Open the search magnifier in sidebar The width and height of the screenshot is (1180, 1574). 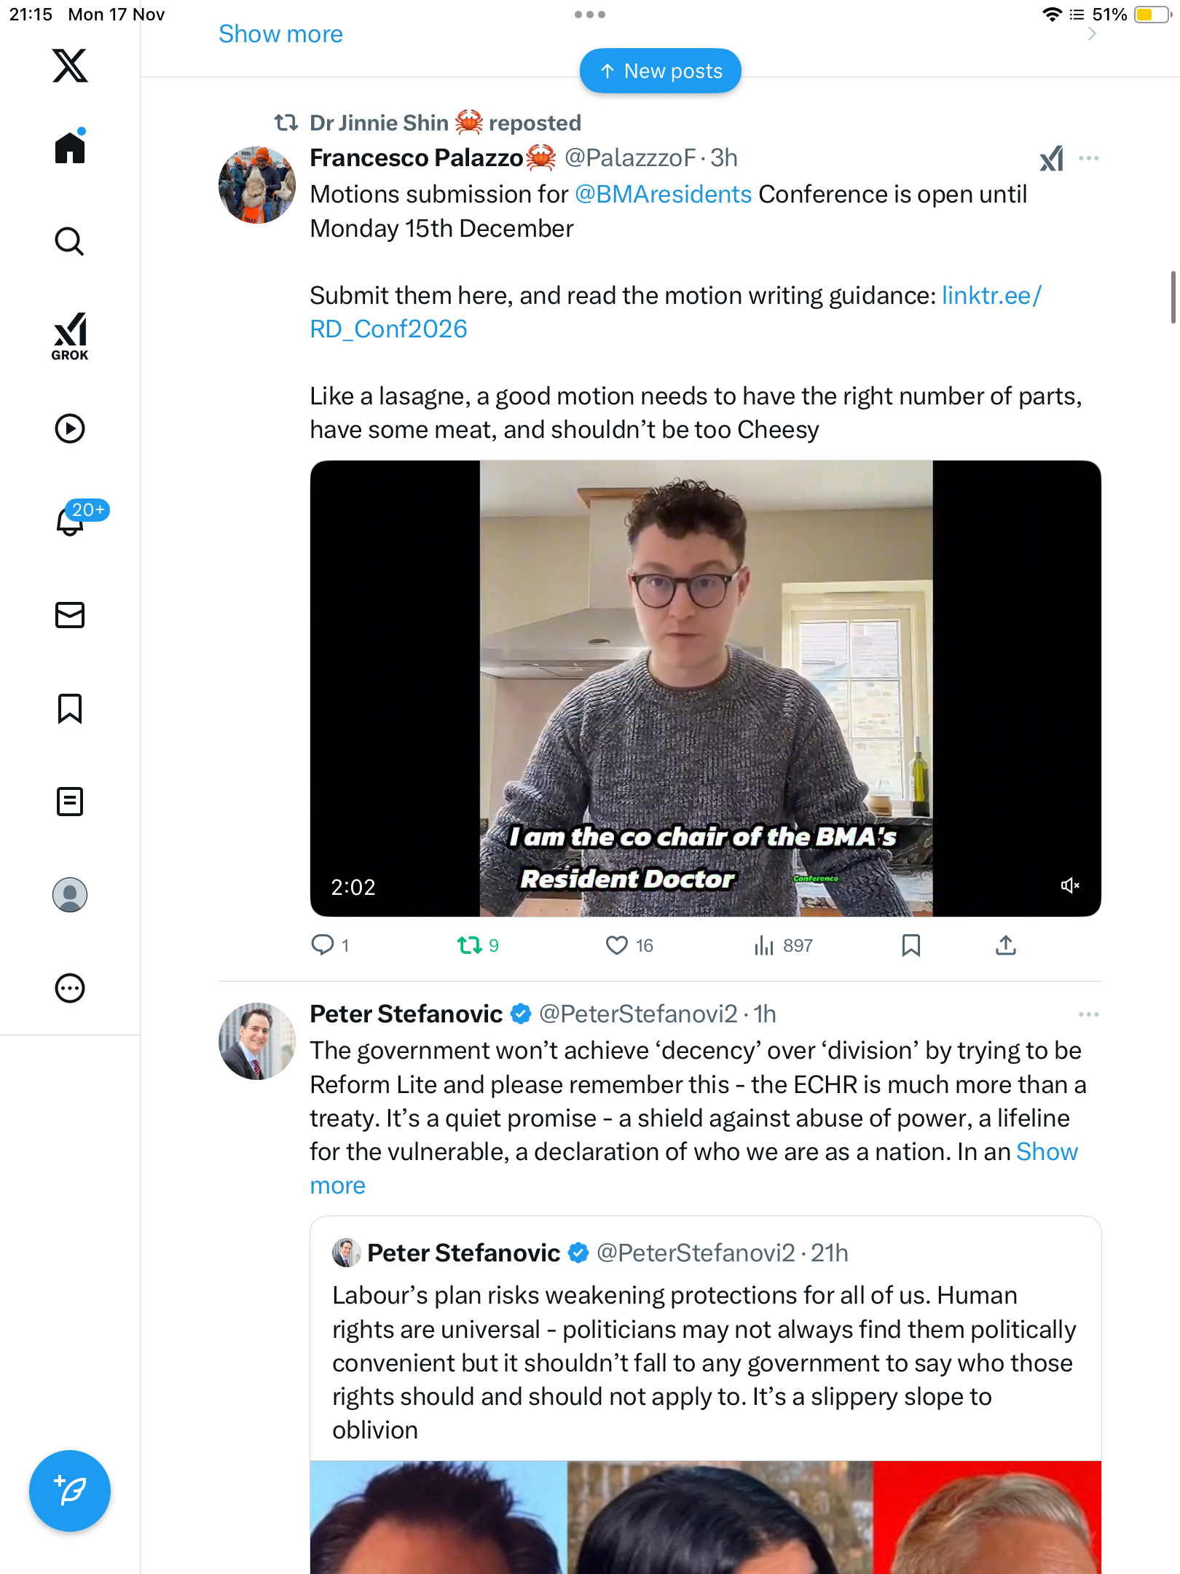pos(70,241)
